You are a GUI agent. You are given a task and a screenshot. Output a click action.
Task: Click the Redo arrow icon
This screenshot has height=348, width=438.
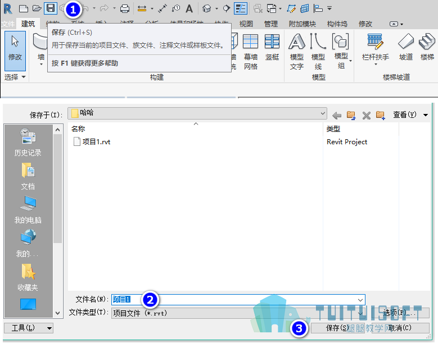click(x=104, y=8)
